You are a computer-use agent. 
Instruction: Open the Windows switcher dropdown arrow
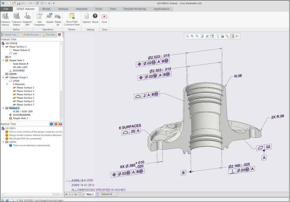point(45,3)
